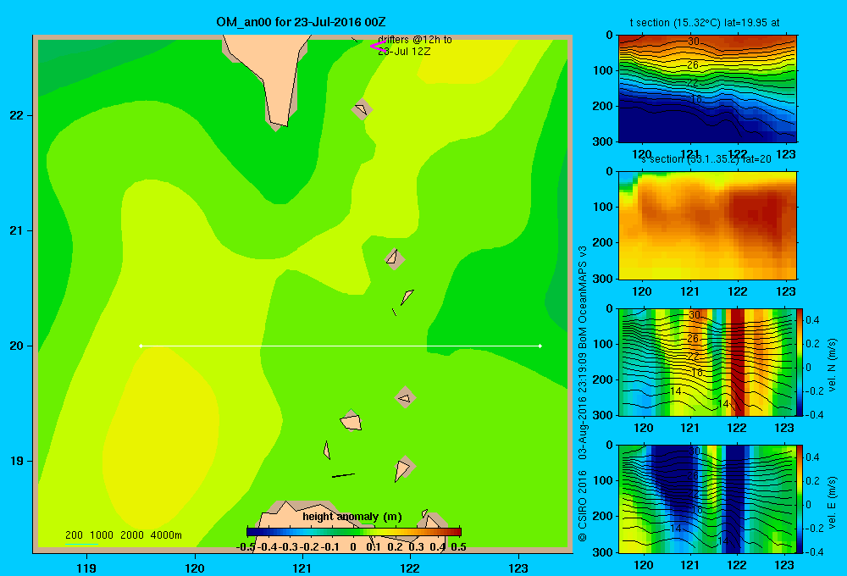Click longitude '122' beneath the salinity section
Screen dimensions: 847x576
(x=738, y=291)
